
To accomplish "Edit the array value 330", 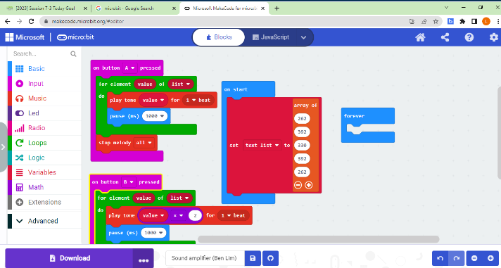I will pos(302,146).
